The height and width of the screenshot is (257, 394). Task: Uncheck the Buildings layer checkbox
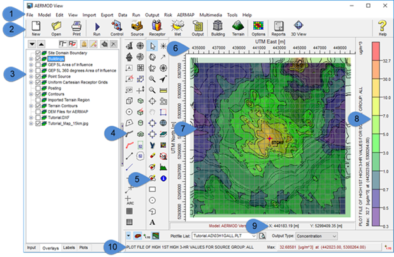point(38,59)
